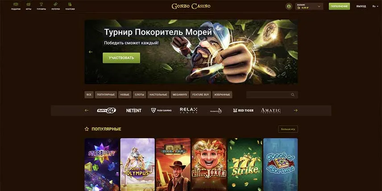The height and width of the screenshot is (191, 382).
Task: Switch to the Слоты category tab
Action: click(140, 95)
